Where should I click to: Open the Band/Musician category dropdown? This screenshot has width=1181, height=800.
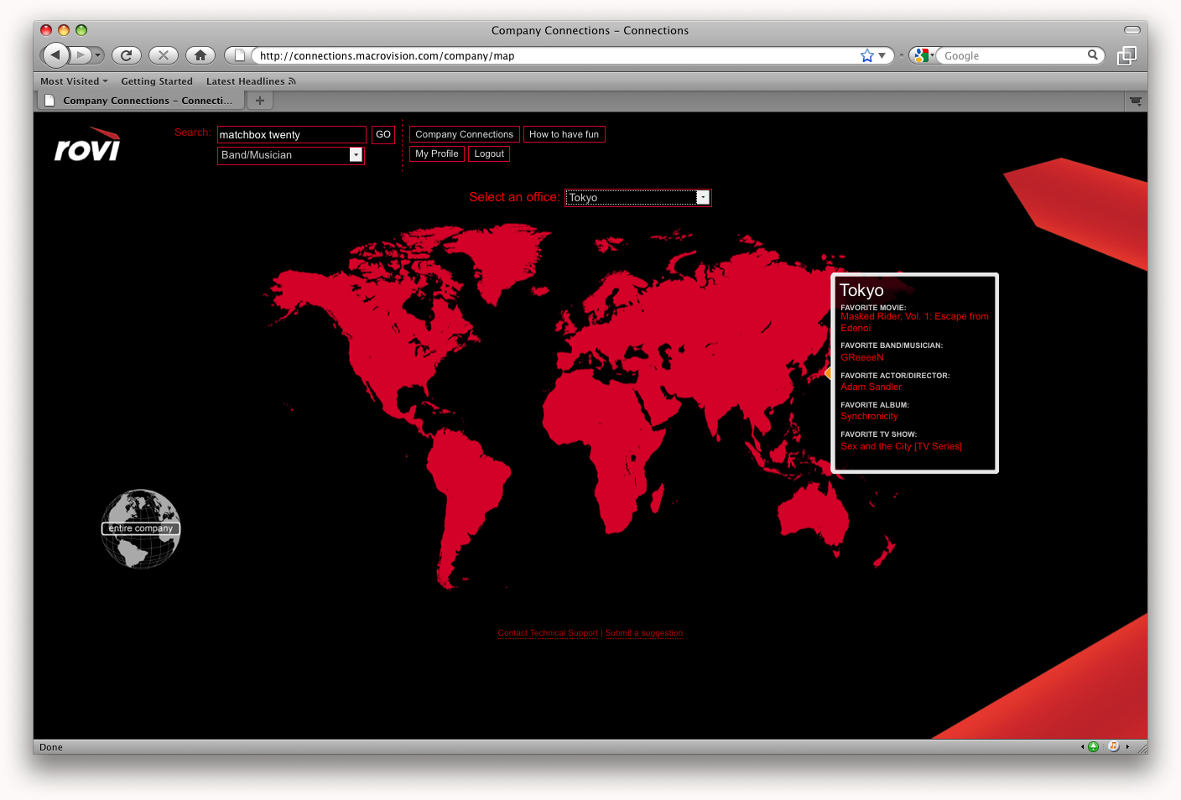click(x=291, y=155)
